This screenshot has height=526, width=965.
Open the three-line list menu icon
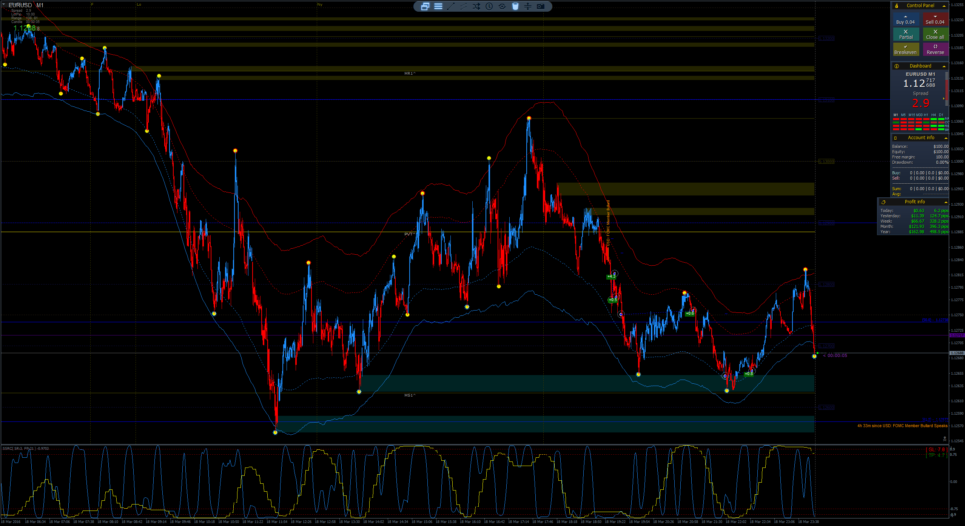tap(438, 6)
